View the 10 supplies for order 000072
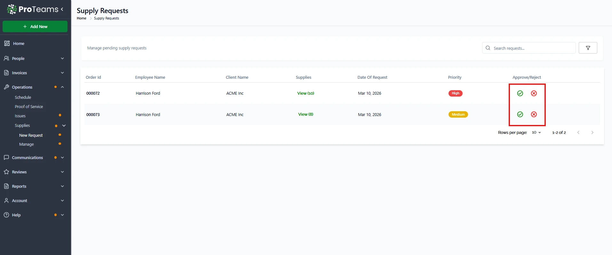This screenshot has height=255, width=612. pos(306,93)
